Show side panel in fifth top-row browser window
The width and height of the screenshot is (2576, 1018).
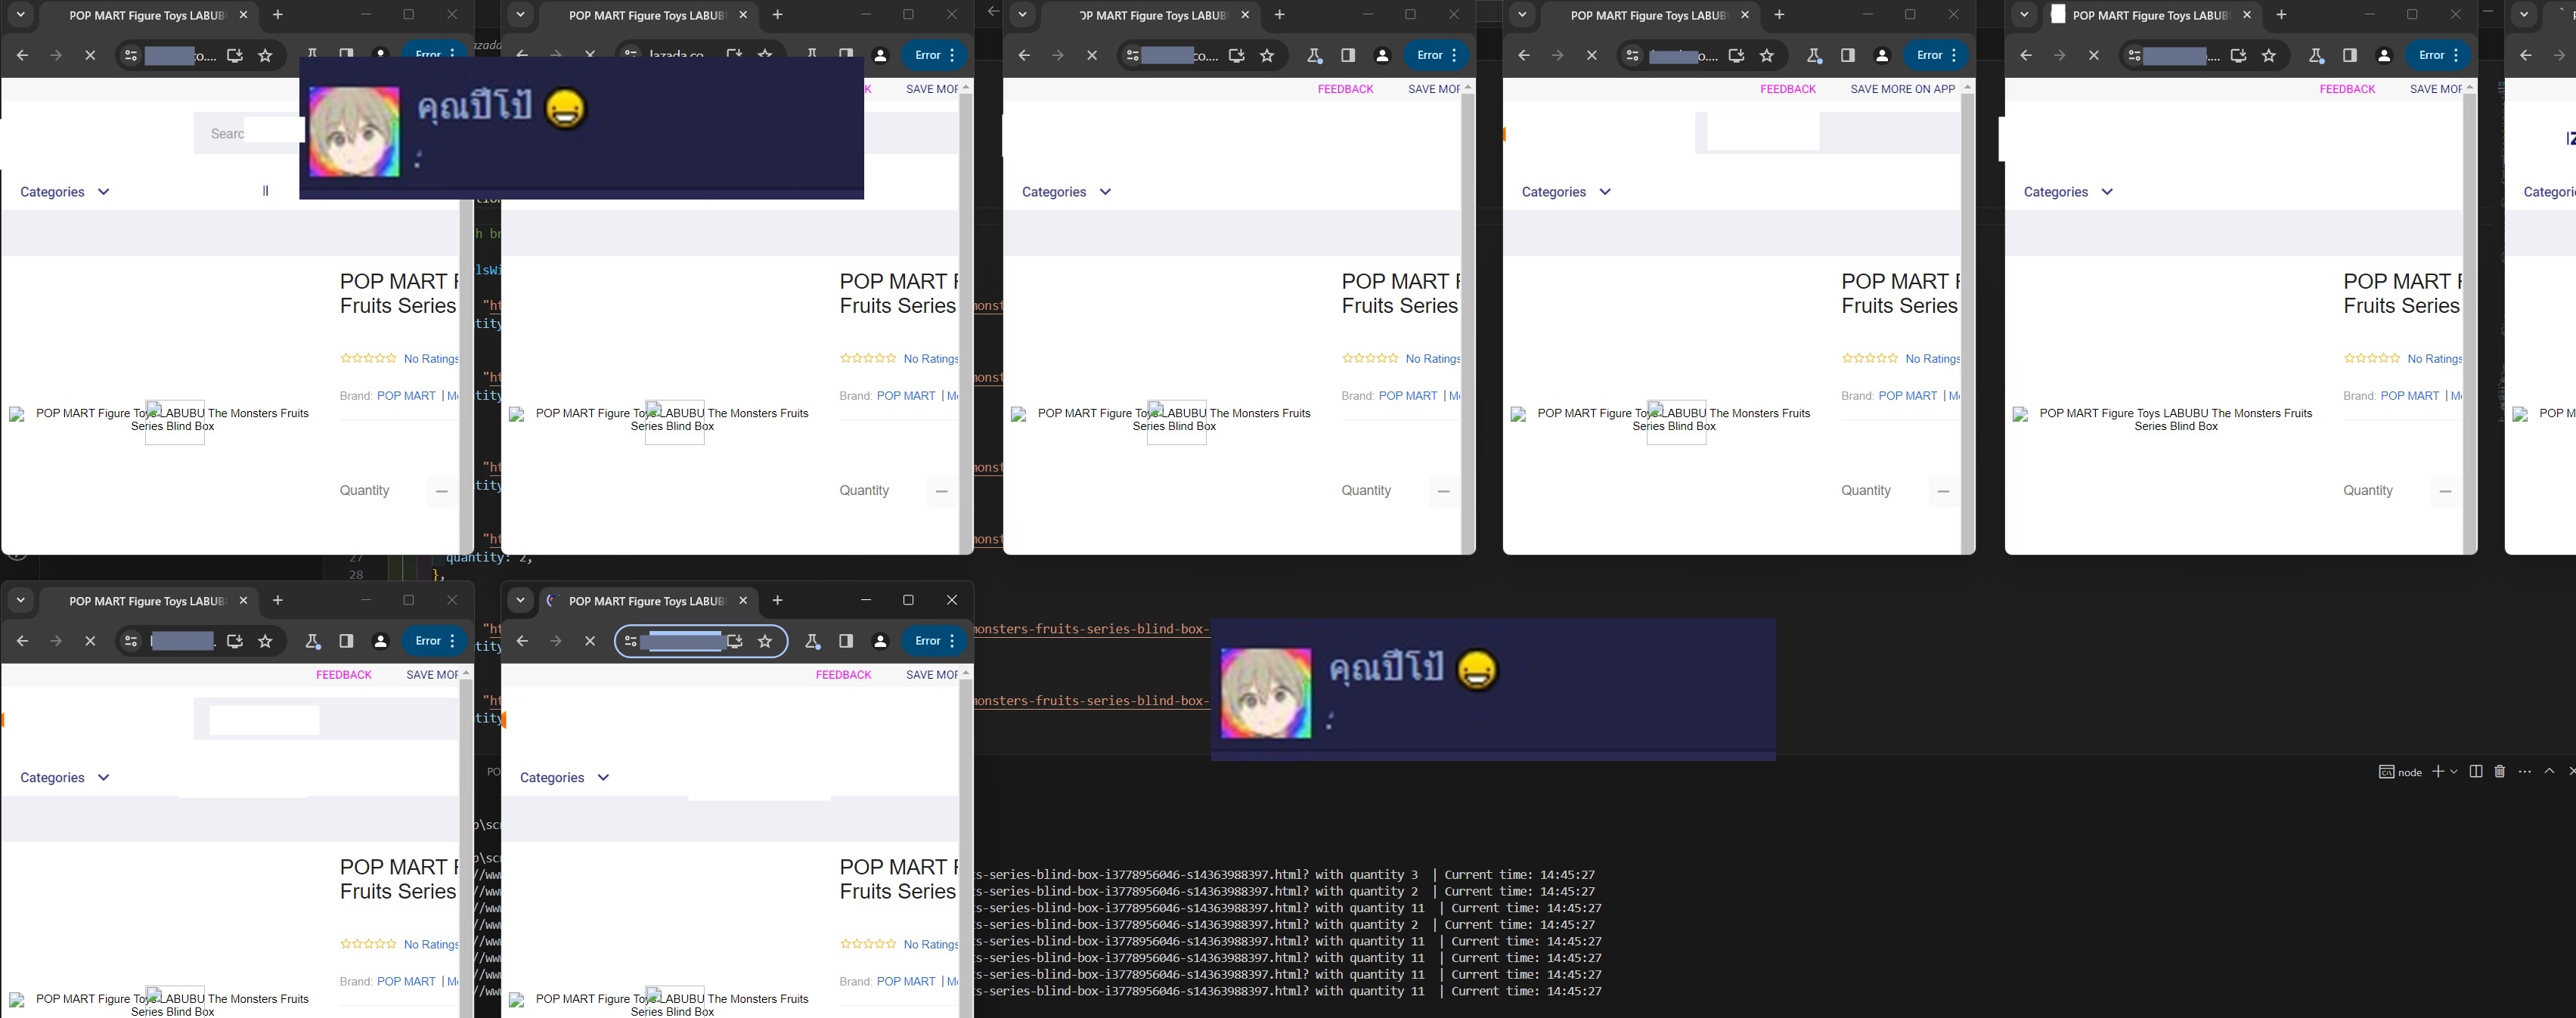(2350, 56)
